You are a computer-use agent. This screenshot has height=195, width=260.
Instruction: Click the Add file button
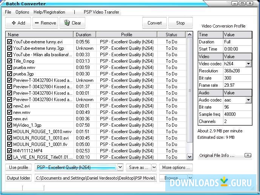[18, 23]
